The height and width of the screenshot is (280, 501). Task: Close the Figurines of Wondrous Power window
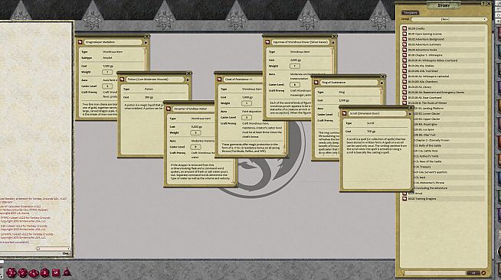click(334, 37)
